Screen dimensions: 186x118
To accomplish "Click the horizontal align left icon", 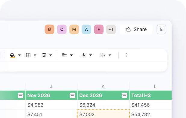I will 64,55.
